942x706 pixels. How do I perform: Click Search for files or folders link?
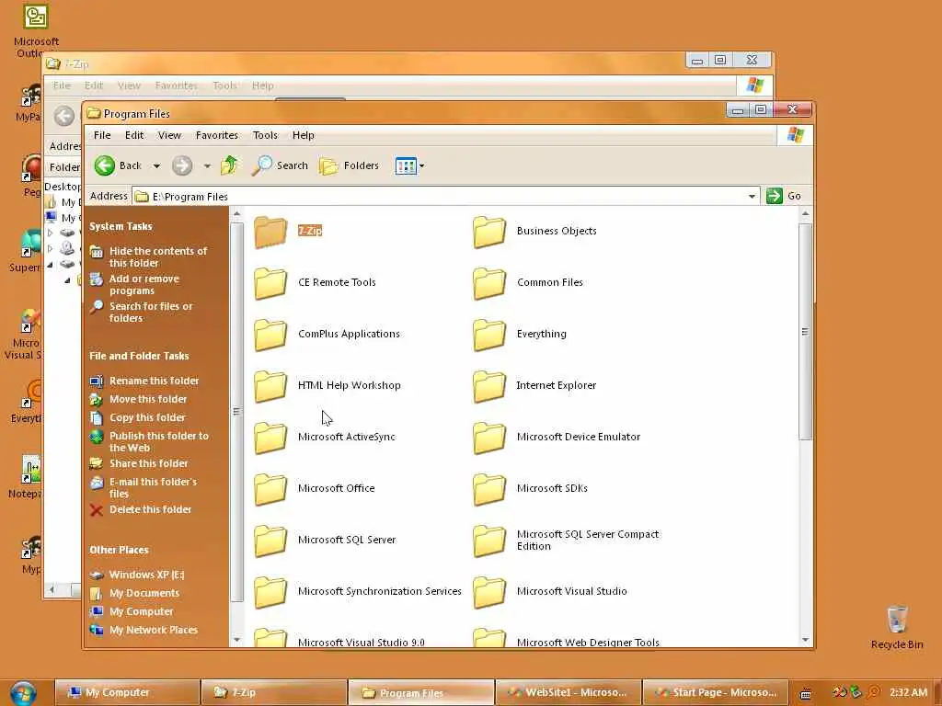pos(151,313)
